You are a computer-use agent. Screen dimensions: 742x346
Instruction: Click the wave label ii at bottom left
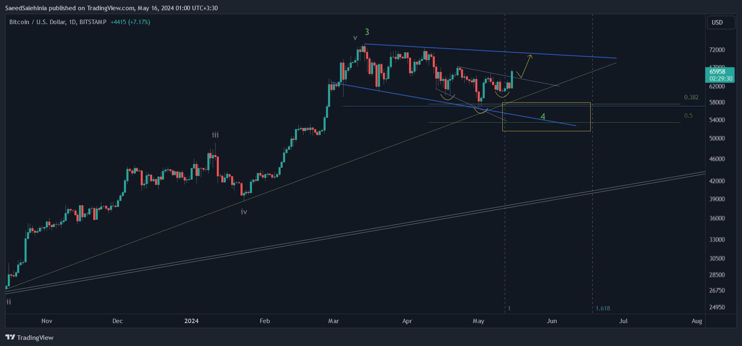tap(9, 302)
